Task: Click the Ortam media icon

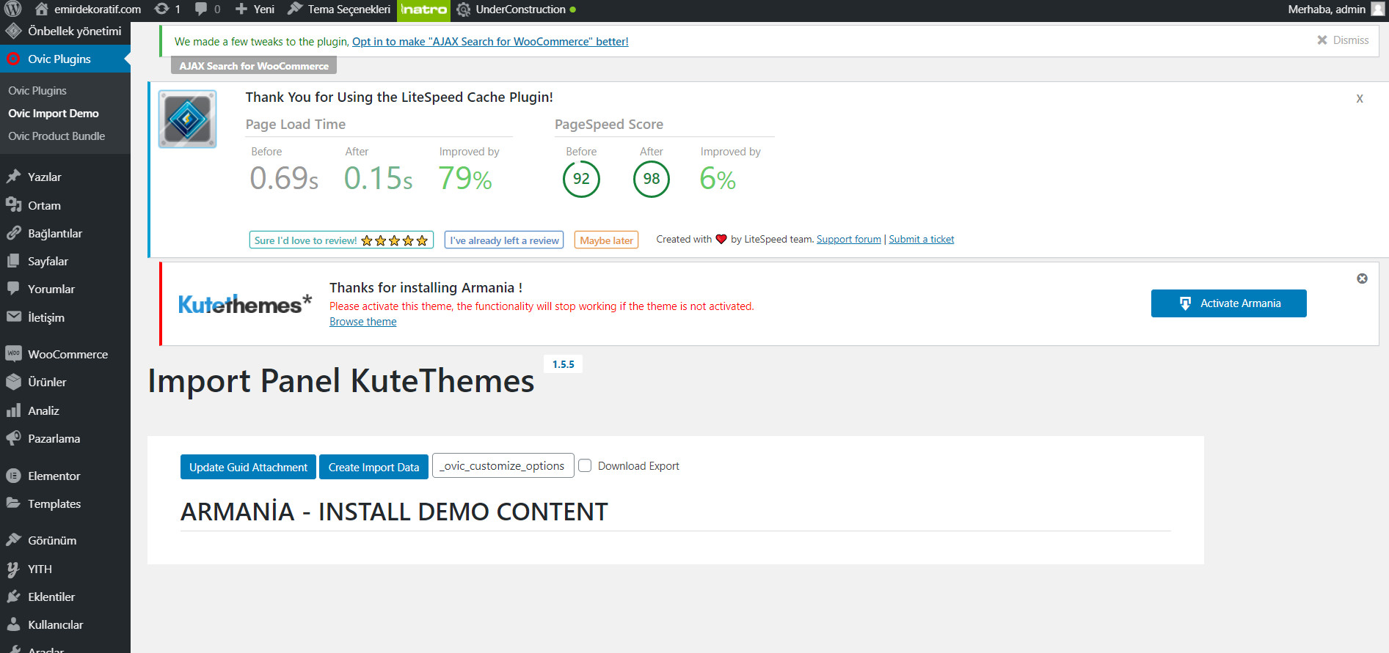Action: (13, 205)
